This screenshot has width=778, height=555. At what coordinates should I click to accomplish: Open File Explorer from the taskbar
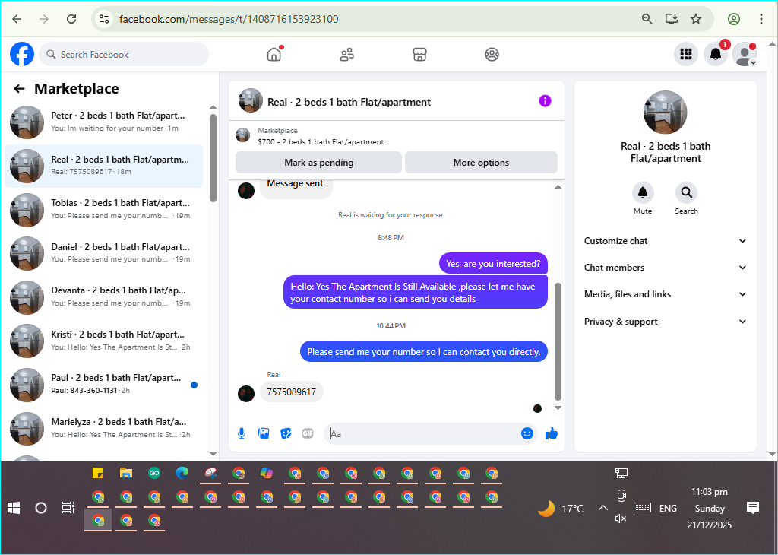tap(126, 473)
